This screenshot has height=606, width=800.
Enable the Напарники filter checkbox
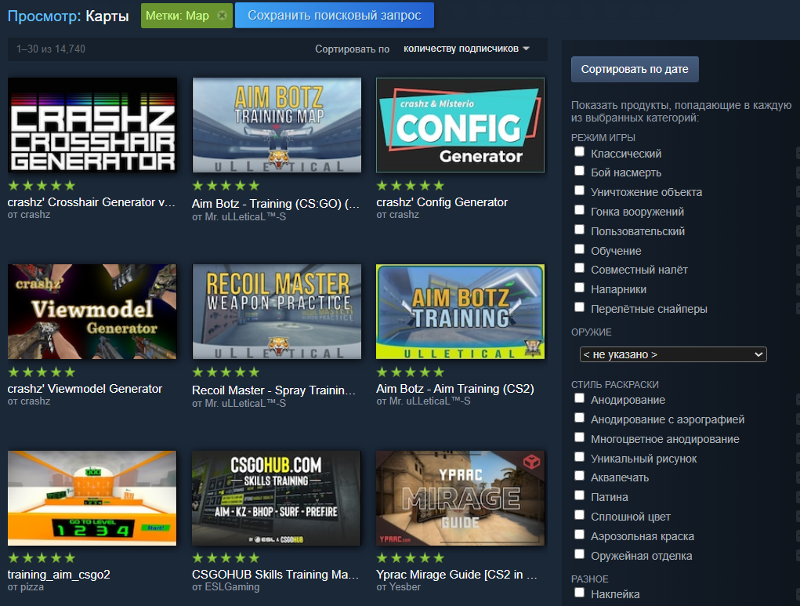click(579, 288)
